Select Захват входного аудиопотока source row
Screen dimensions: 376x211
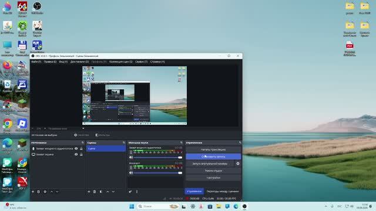click(58, 148)
